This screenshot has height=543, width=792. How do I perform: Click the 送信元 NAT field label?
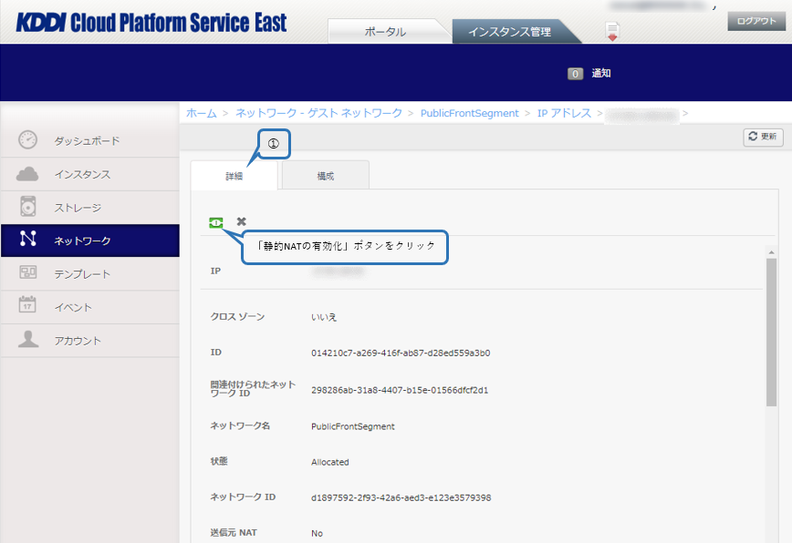234,532
